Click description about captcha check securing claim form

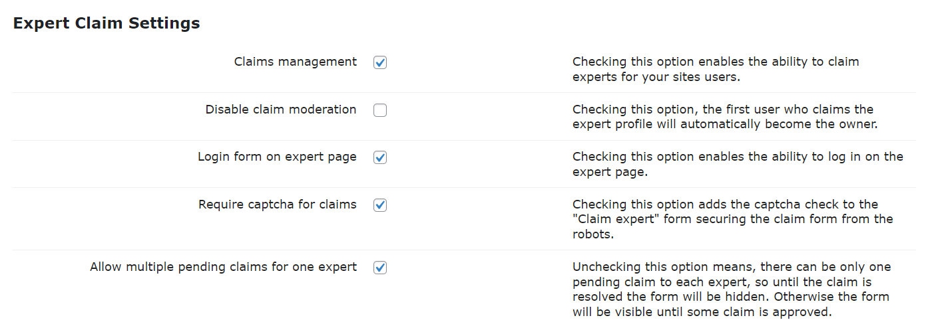tap(733, 219)
